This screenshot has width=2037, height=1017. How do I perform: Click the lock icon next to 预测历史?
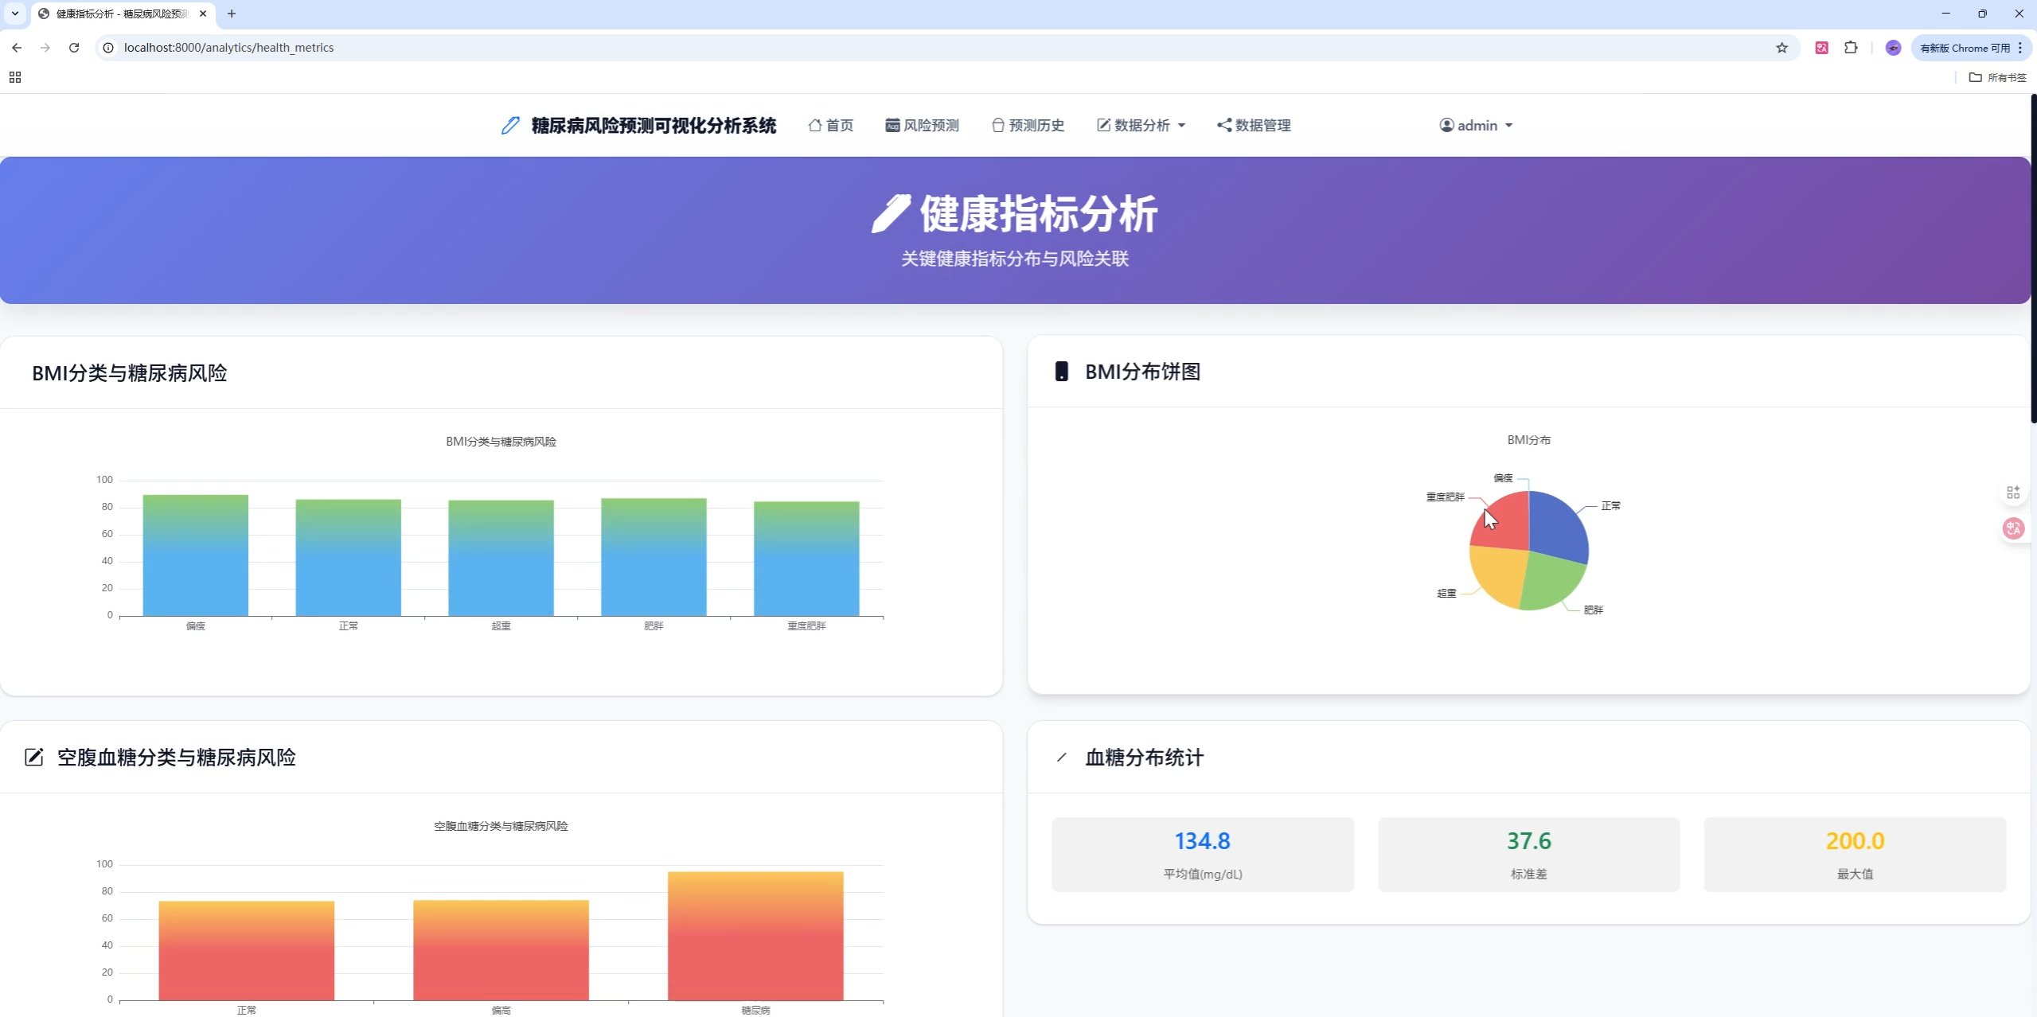pos(997,125)
